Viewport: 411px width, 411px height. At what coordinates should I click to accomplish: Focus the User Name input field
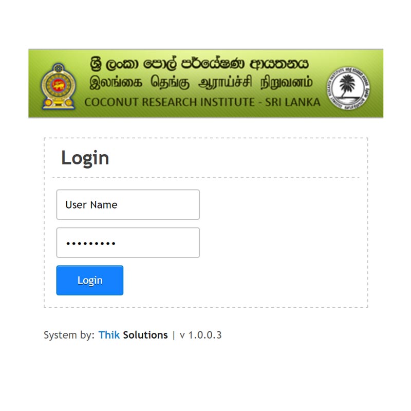[x=128, y=204]
